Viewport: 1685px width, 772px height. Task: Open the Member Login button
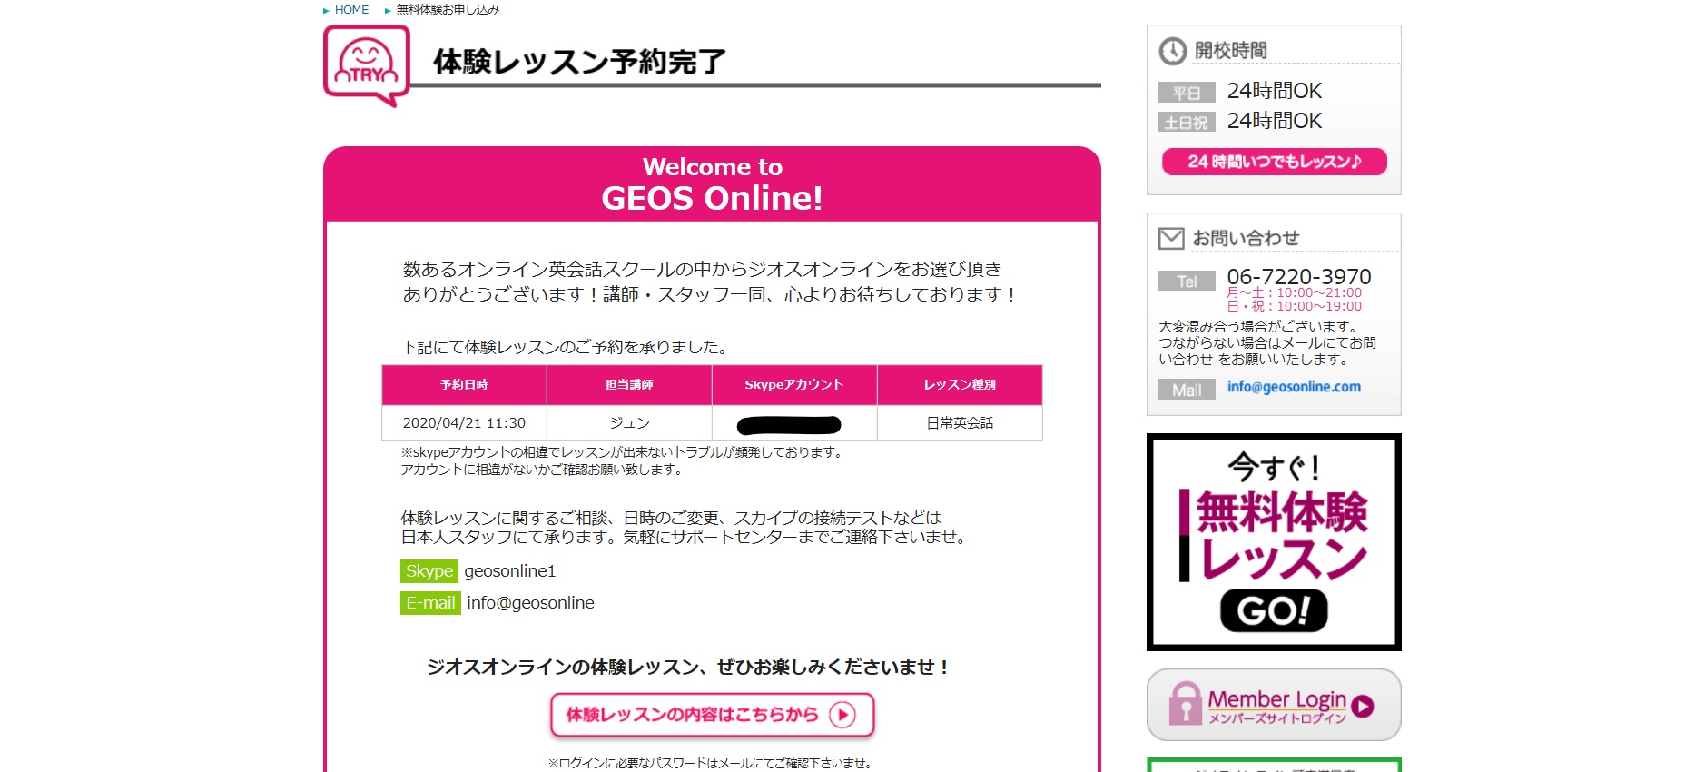click(x=1276, y=705)
